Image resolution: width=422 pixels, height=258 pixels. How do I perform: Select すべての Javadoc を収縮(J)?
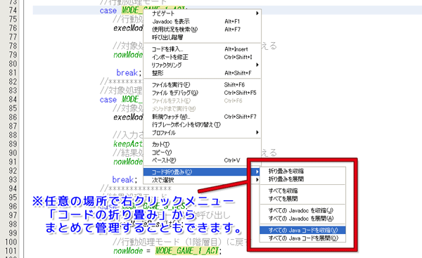(x=302, y=210)
